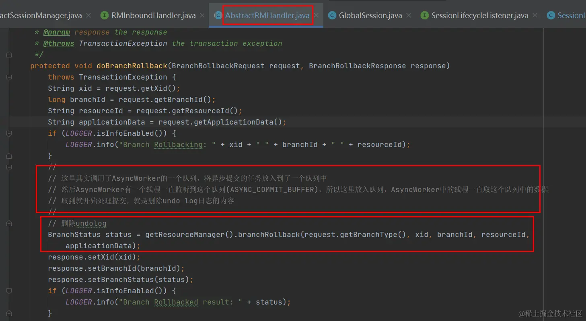Click the branchRollback method call

(x=269, y=235)
